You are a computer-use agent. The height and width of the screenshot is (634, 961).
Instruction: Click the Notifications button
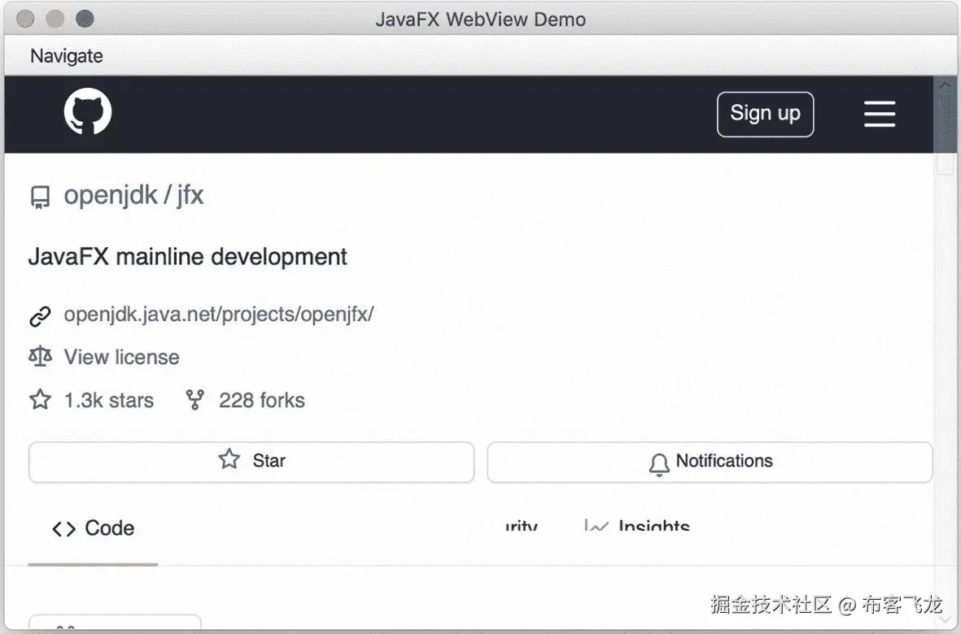(x=710, y=462)
